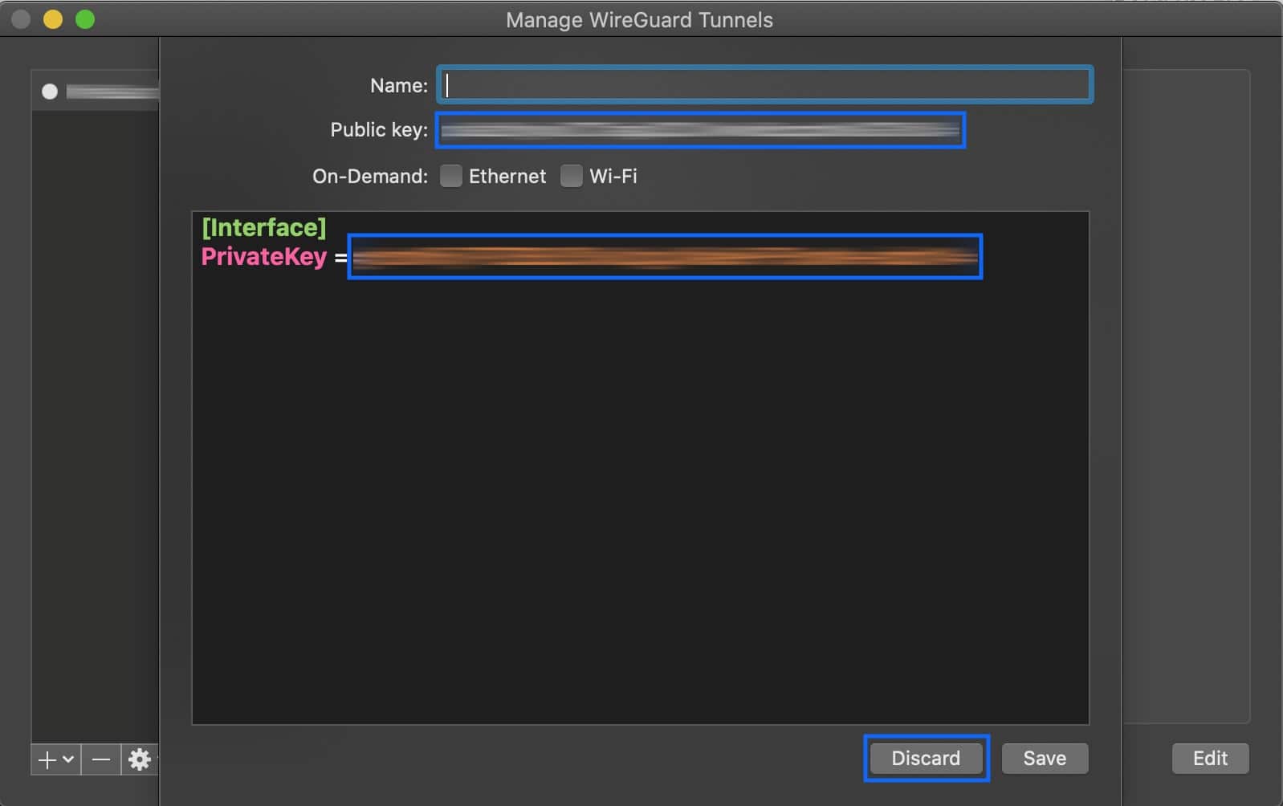Click the inactive status dot of the listed tunnel
The height and width of the screenshot is (806, 1283).
50,92
